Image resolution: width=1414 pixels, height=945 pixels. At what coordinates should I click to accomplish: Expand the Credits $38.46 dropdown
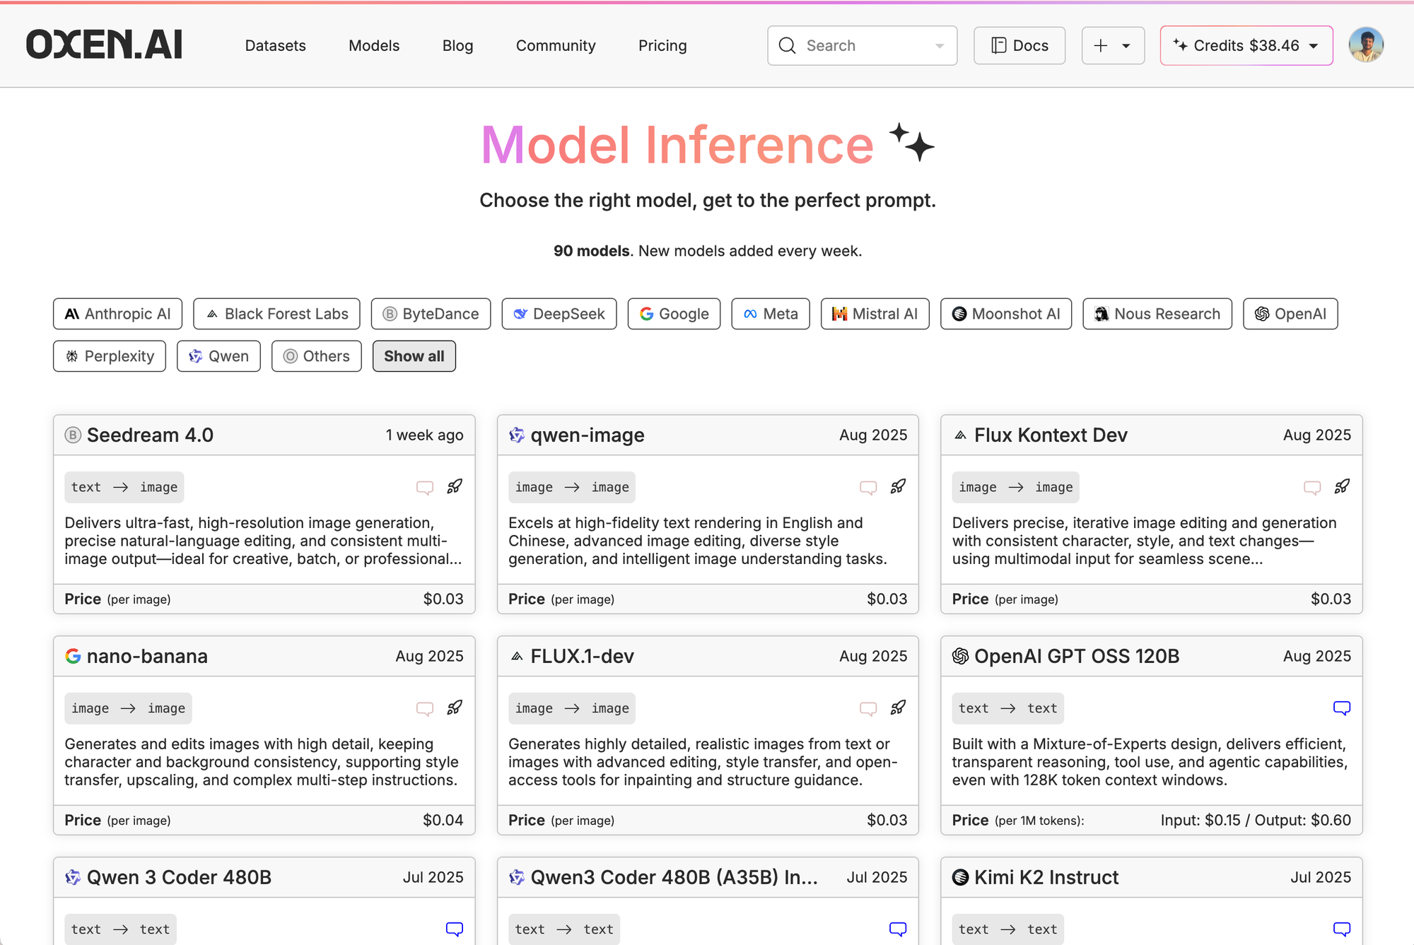pyautogui.click(x=1246, y=45)
